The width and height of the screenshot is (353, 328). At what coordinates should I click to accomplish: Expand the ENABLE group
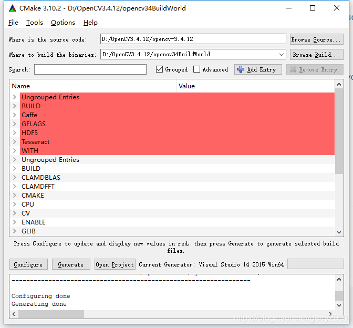15,222
